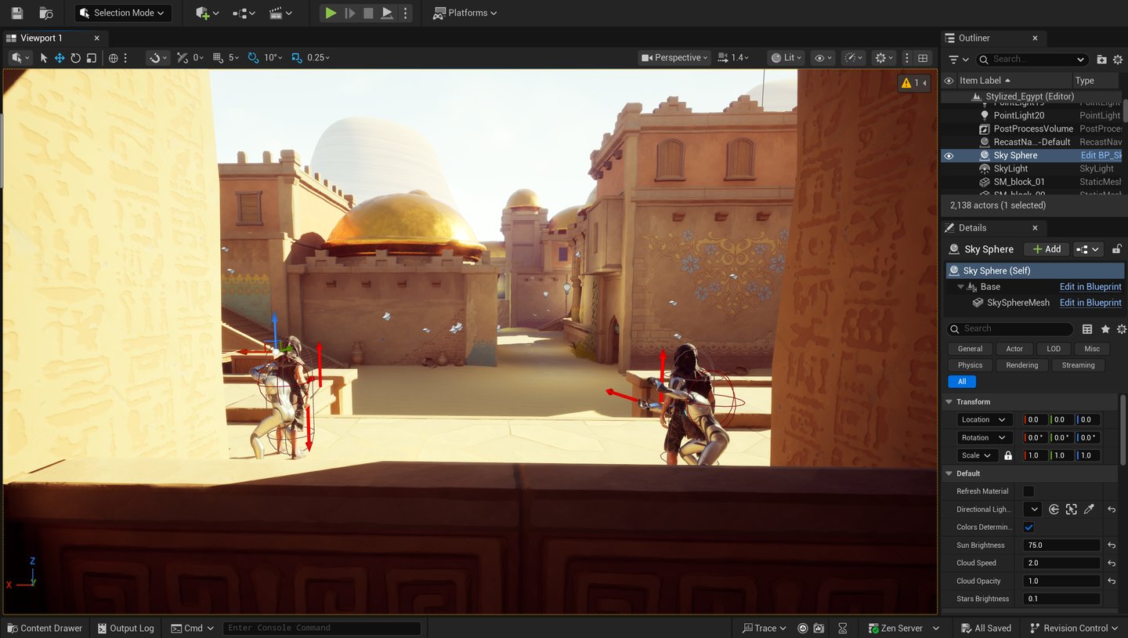Filter Details by Rendering category
This screenshot has height=638, width=1128.
click(x=1022, y=365)
